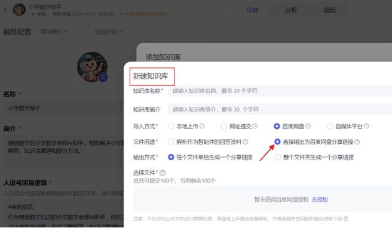Click the 名称 field with 小学数学帮手
Viewport: 392px width, 228px height.
64,108
